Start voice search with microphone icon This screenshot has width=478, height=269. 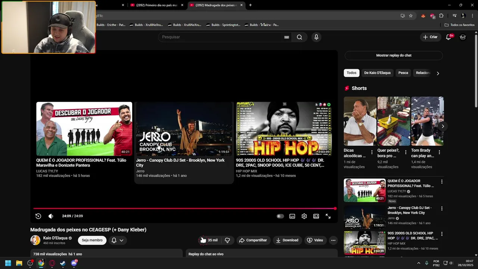316,37
